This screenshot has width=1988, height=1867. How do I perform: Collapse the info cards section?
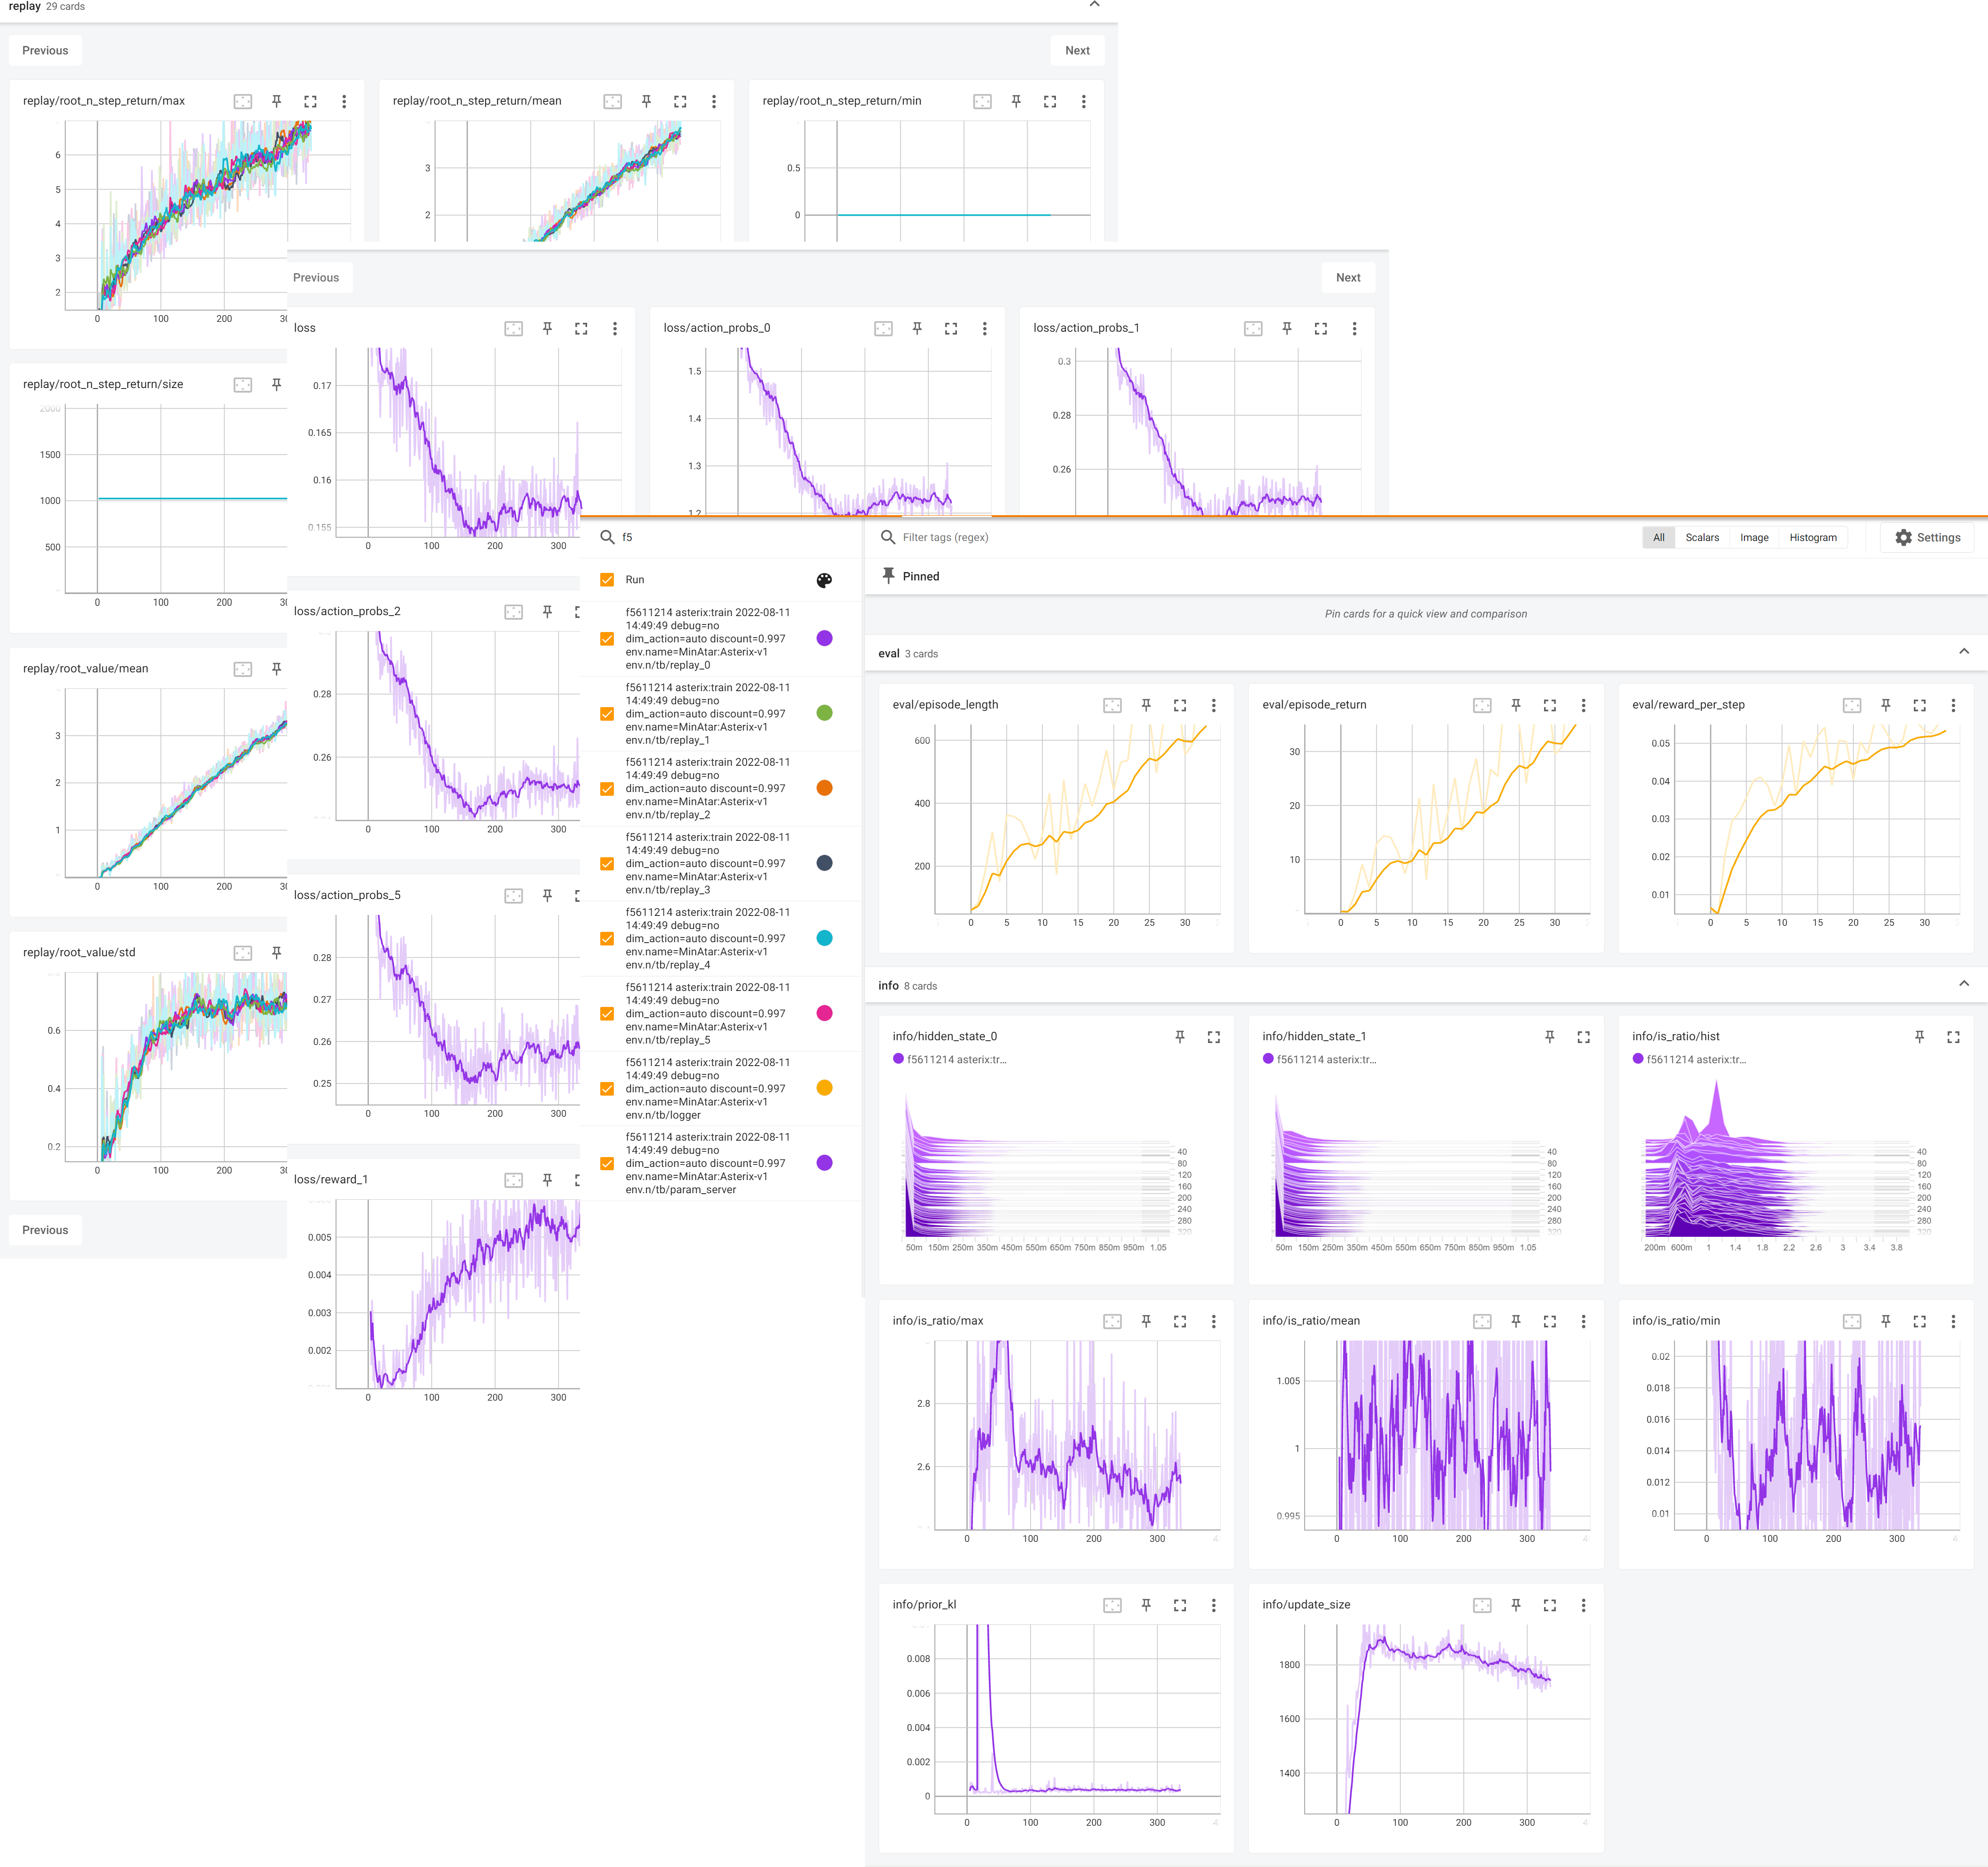point(1963,984)
